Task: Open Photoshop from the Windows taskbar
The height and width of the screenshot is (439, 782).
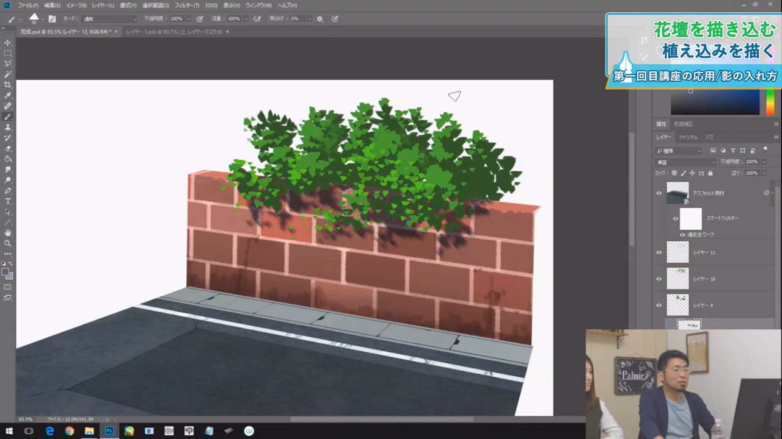Action: click(x=109, y=431)
